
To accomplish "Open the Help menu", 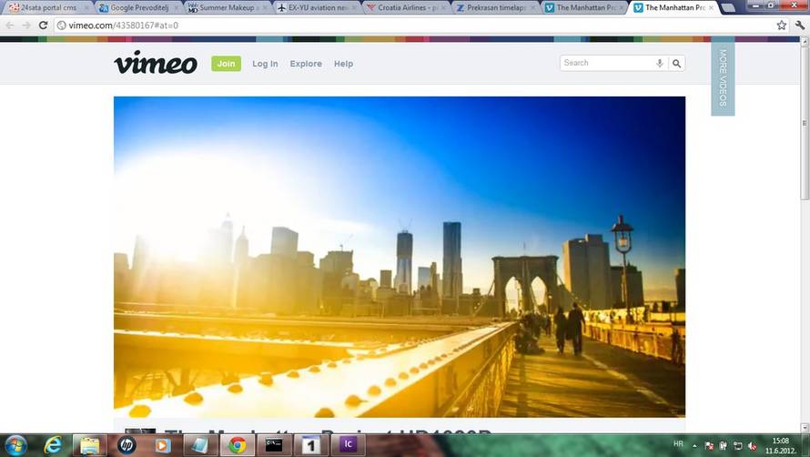I will 343,64.
